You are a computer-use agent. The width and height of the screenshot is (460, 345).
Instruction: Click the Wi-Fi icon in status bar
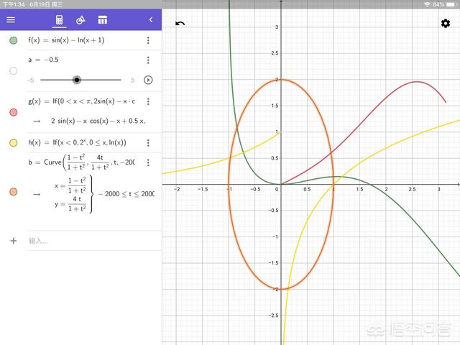(427, 4)
